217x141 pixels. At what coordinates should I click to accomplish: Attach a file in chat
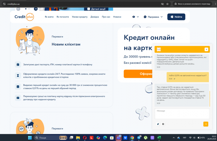(158, 124)
